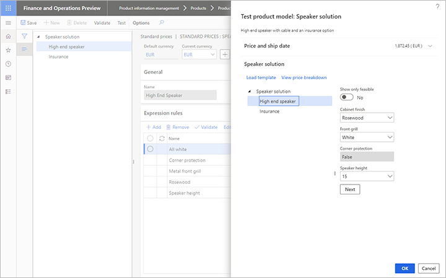Click the Products breadcrumb
446x278 pixels.
tap(198, 8)
